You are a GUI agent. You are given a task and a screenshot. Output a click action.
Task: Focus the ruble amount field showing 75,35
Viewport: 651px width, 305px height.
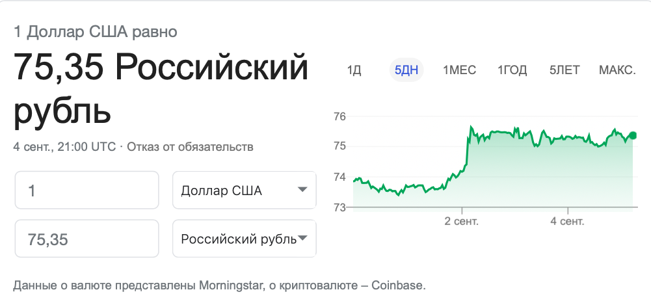coord(86,239)
